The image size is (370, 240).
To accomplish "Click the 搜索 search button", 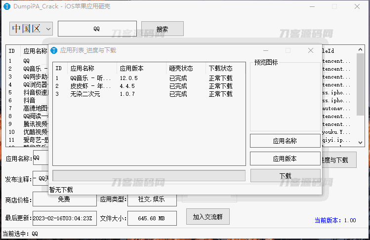I will tap(162, 29).
